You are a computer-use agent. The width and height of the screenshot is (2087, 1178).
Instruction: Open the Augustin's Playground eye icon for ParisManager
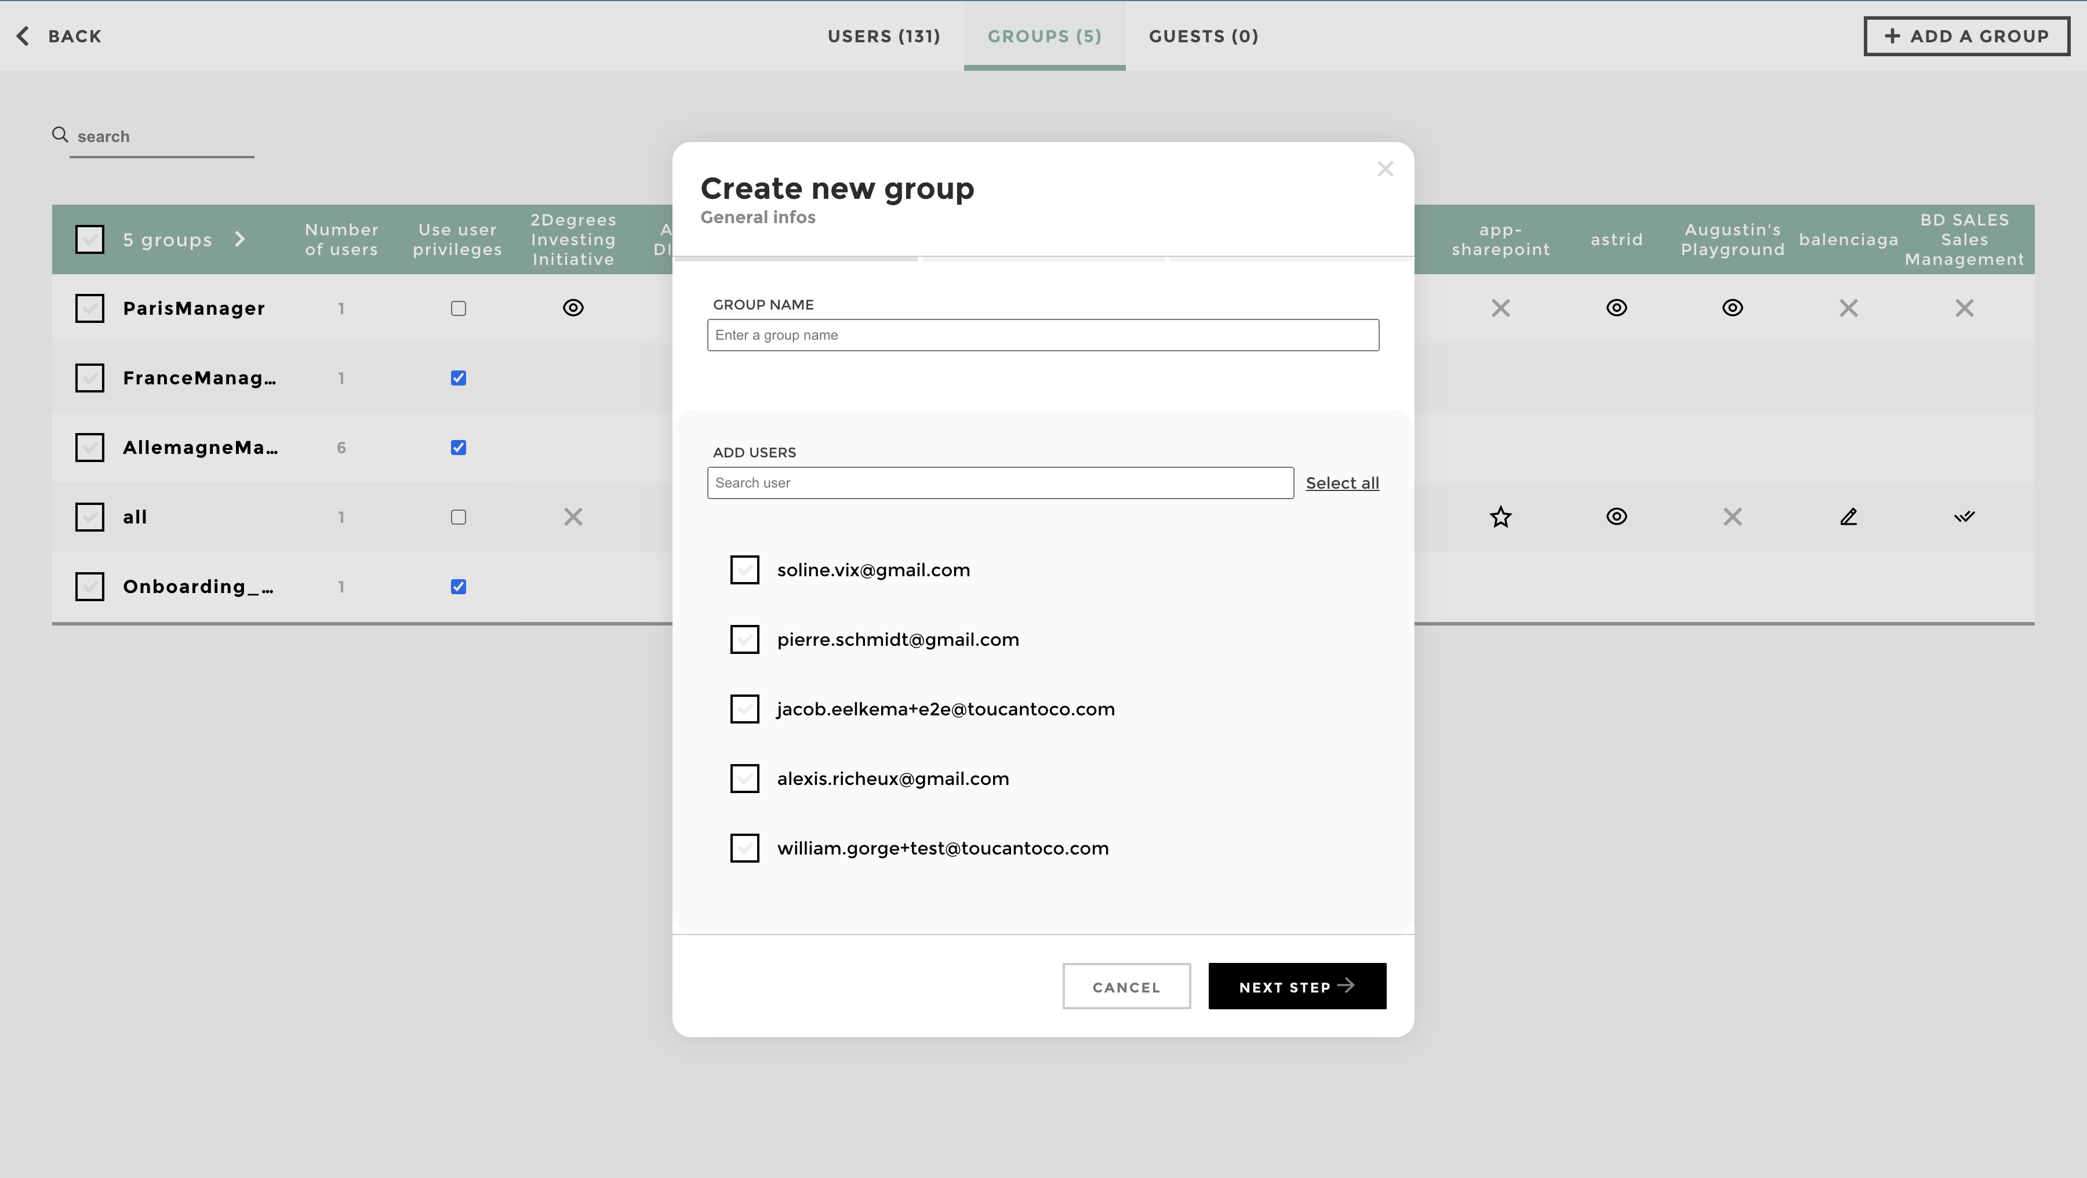click(x=1733, y=308)
